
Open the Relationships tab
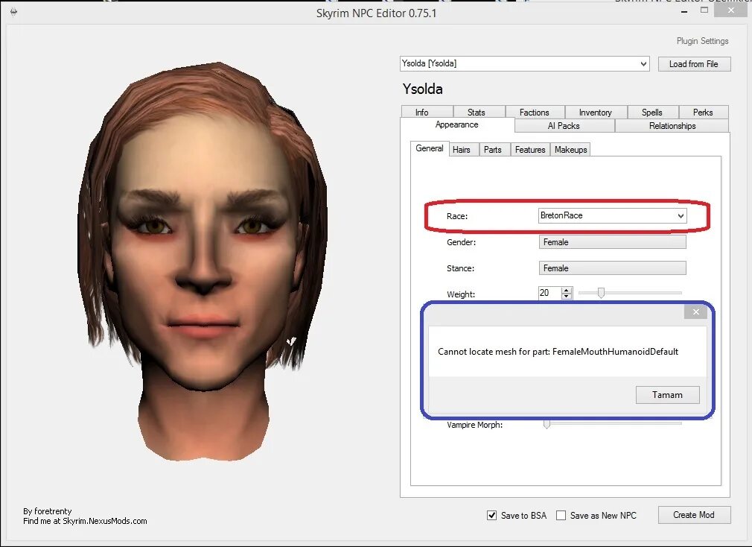pos(672,126)
